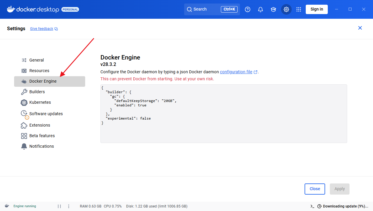Click the Kubernetes wheel icon
The image size is (373, 211).
(x=24, y=102)
